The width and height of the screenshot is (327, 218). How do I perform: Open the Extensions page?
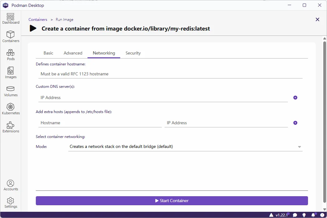(x=11, y=127)
